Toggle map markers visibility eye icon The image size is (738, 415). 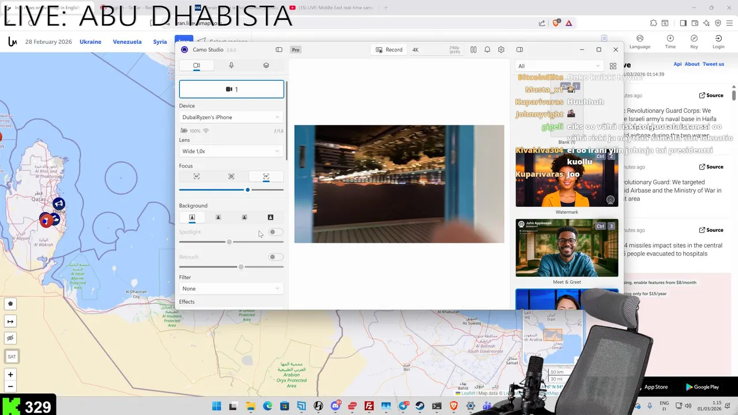click(10, 338)
